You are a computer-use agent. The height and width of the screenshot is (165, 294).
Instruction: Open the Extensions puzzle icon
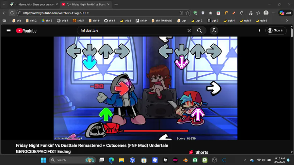pos(242,13)
